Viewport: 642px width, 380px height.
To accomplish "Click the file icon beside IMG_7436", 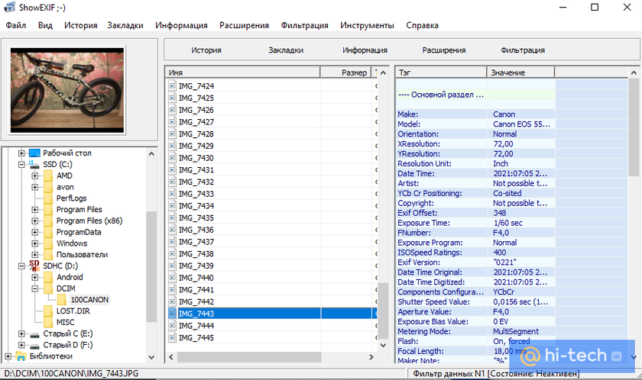I will 172,230.
